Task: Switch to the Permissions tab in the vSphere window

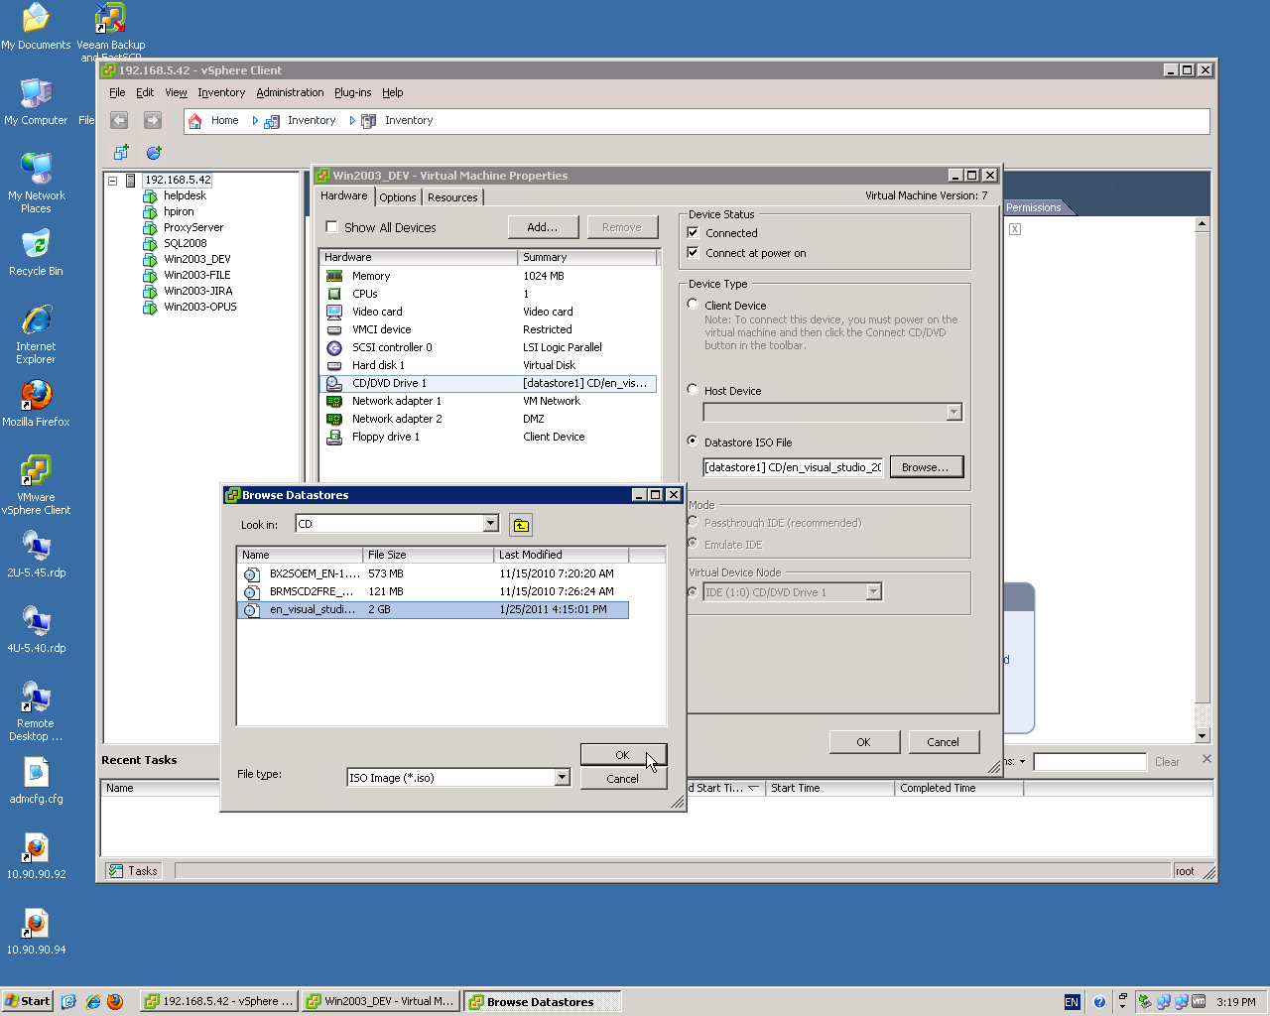Action: coord(1034,207)
